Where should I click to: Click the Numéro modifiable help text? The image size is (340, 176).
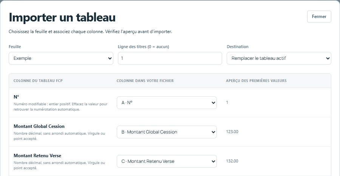[60, 107]
